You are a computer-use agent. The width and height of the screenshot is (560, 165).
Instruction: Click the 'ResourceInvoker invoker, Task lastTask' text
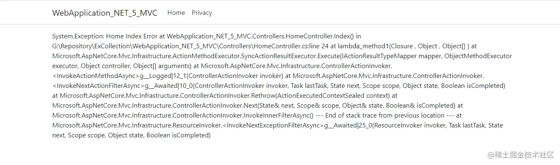tap(429, 125)
